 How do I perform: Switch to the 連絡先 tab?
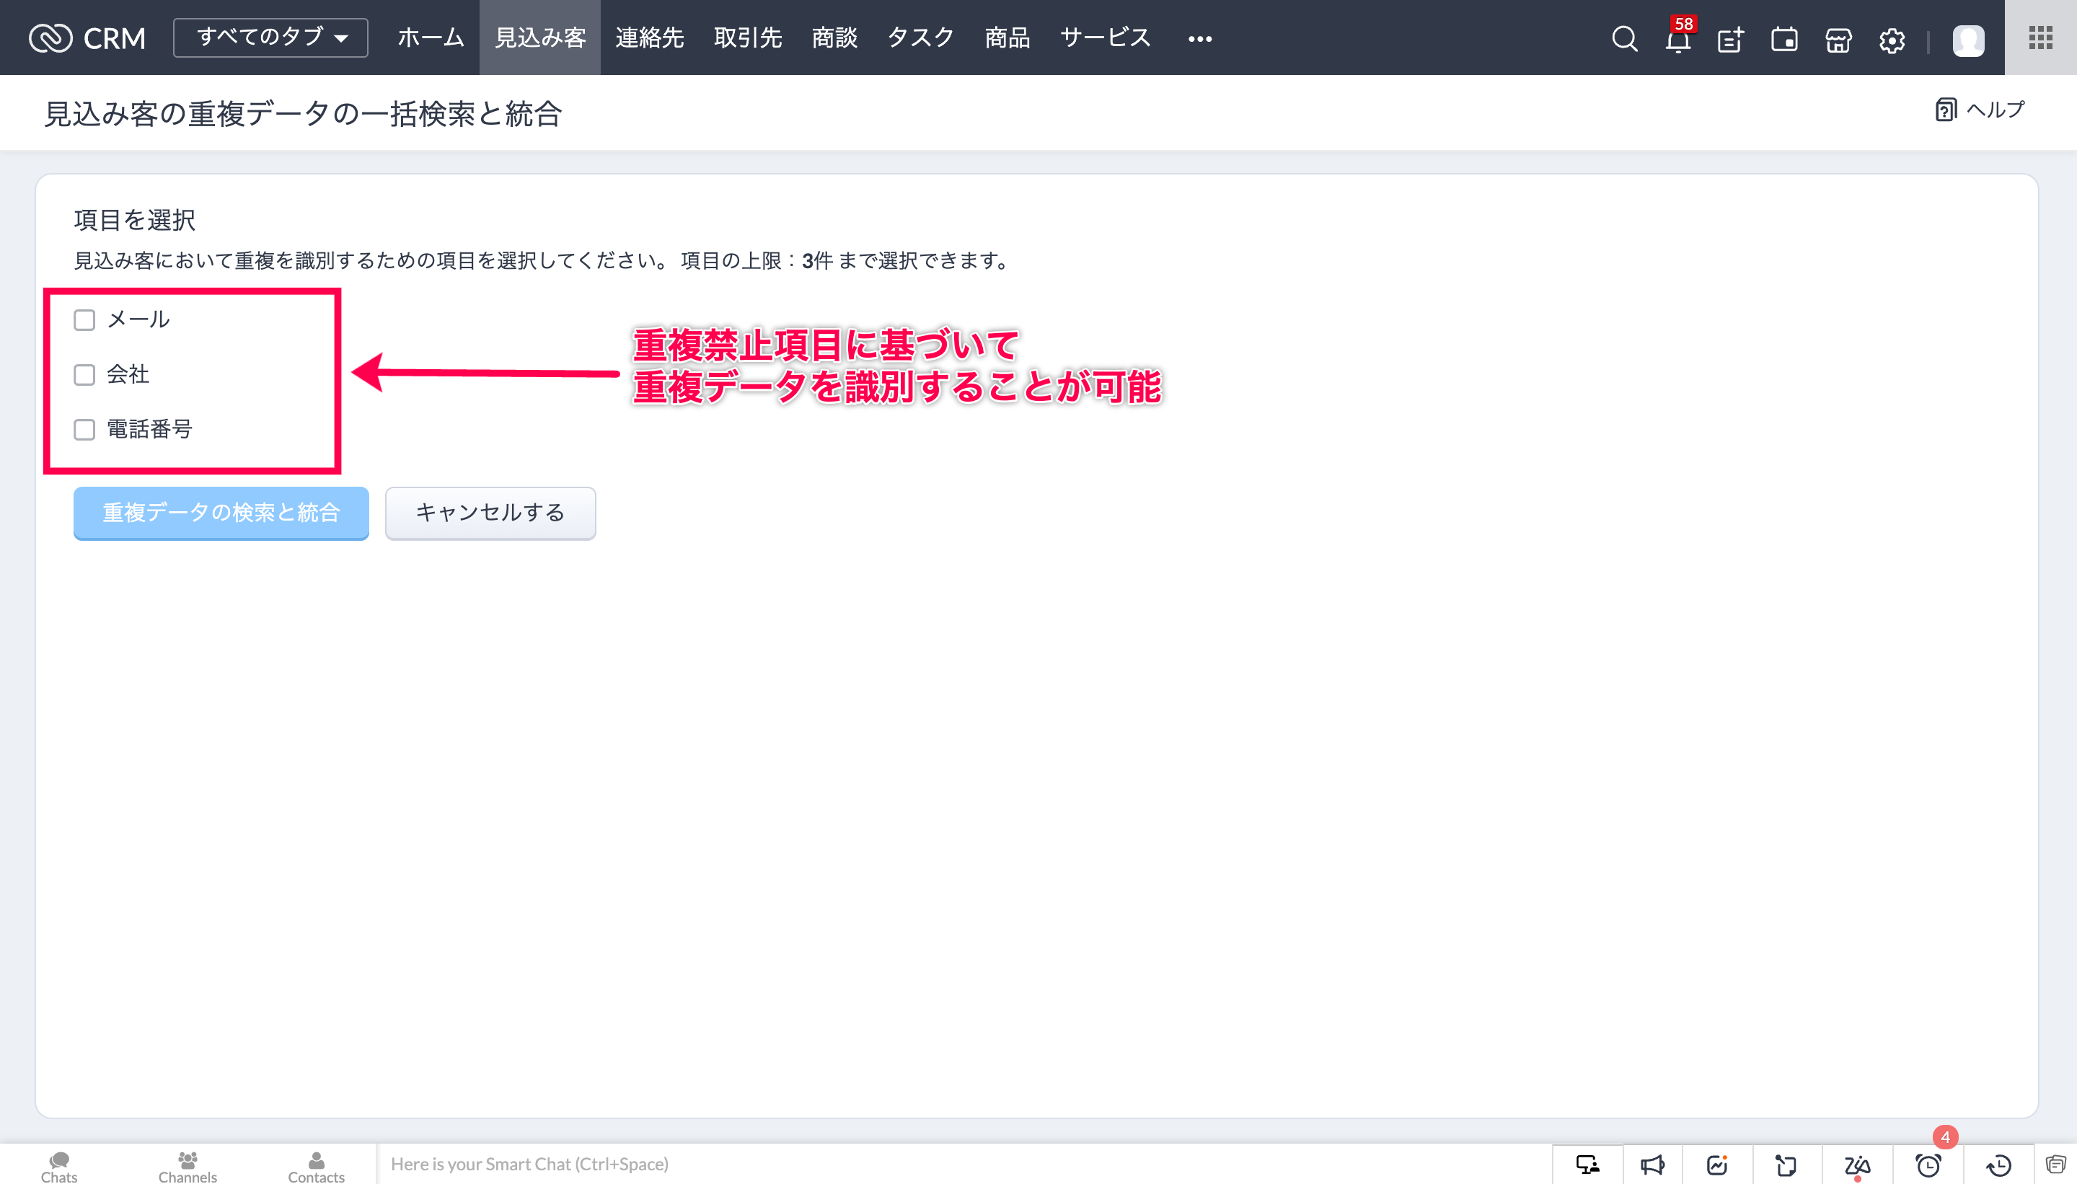point(649,37)
